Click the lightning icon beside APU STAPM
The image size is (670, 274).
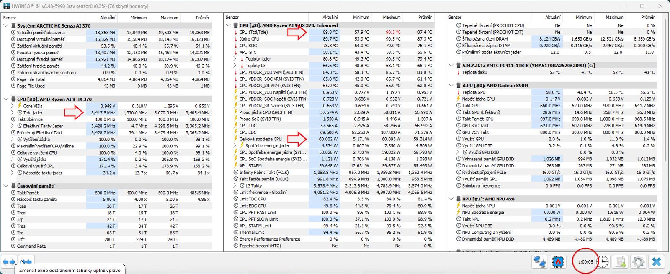(235, 166)
